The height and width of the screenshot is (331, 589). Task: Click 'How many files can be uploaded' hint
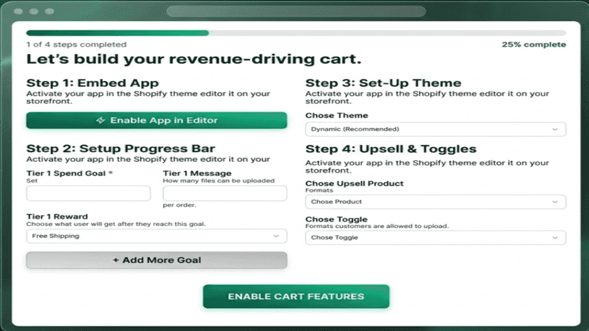pos(218,181)
